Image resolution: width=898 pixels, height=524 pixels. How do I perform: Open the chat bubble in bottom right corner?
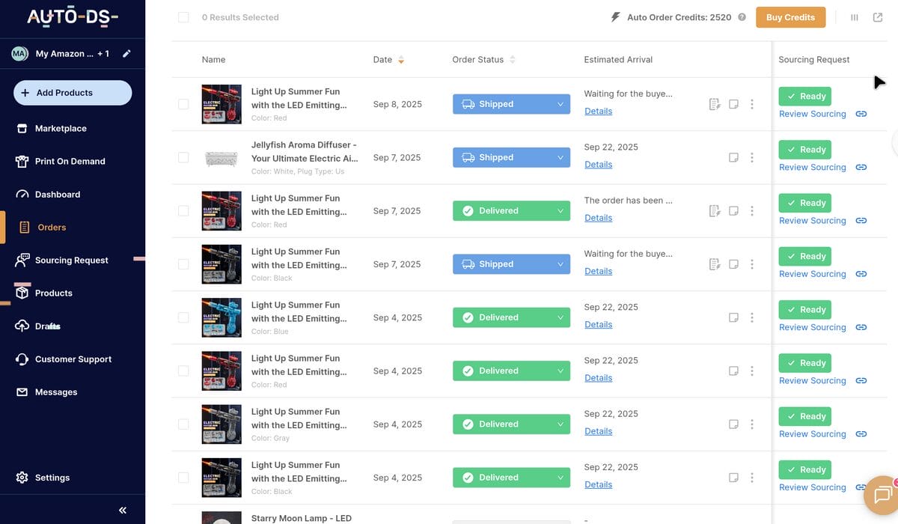pyautogui.click(x=882, y=495)
